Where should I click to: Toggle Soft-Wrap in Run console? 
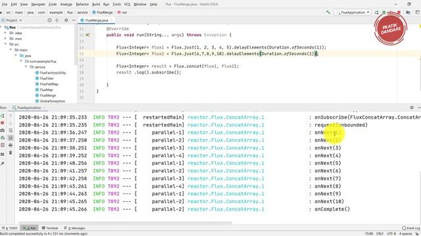tap(11, 130)
